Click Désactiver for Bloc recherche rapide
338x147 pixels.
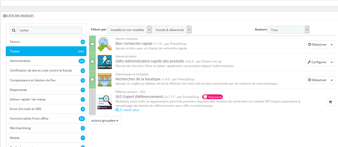click(x=317, y=45)
